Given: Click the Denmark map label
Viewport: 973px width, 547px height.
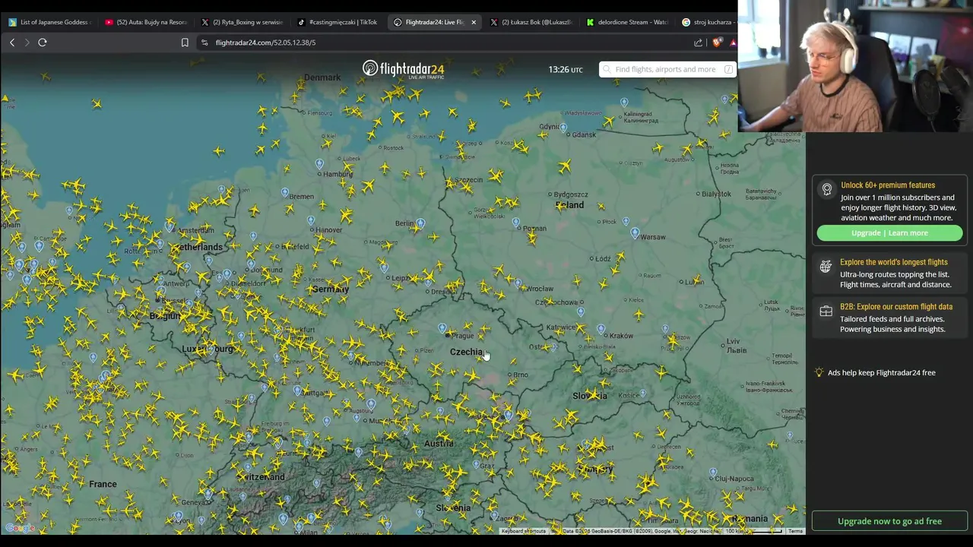Looking at the screenshot, I should [x=322, y=77].
